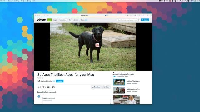
Task: Click the SetApp: Clever Fi... title link
Action: pos(133,89)
